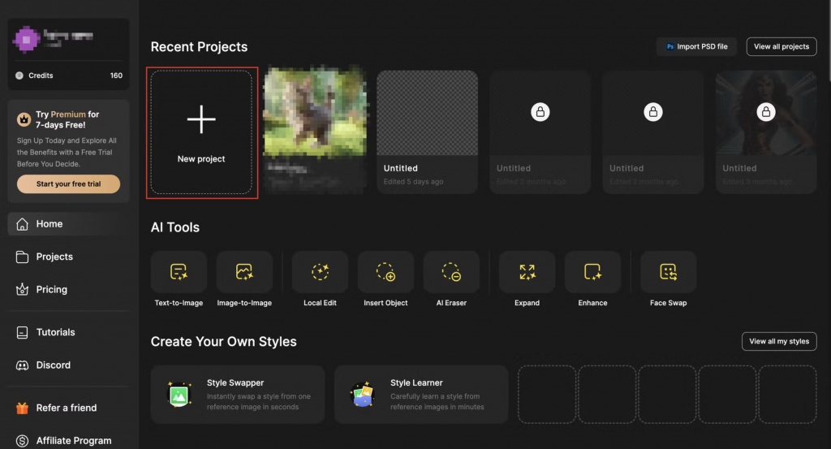Viewport: 831px width, 449px height.
Task: Open the Text-to-Image tool
Action: point(179,273)
